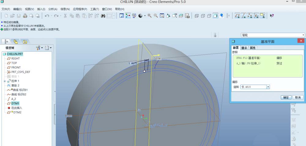The image size is (306, 146).
Task: Toggle datum planes display
Action: pyautogui.click(x=237, y=16)
